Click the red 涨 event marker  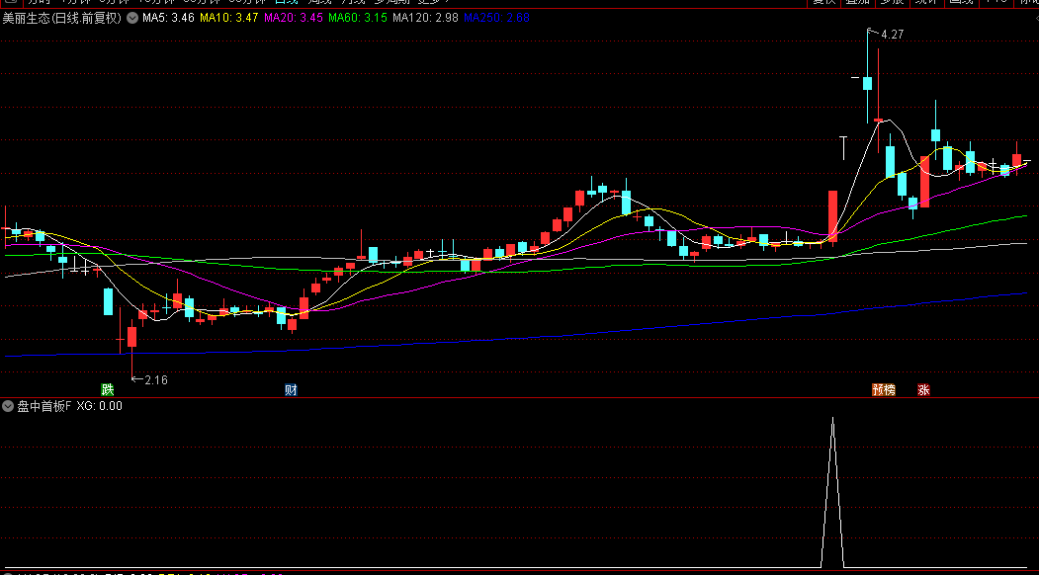coord(923,389)
